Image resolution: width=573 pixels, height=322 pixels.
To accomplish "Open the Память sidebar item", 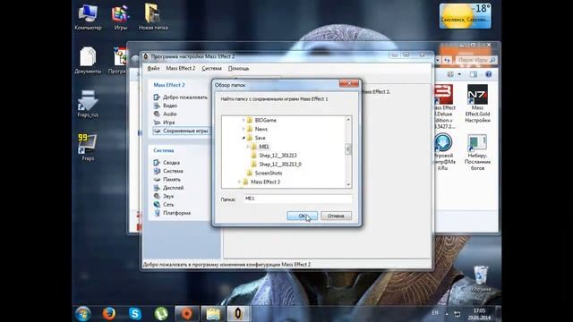I will [167, 179].
